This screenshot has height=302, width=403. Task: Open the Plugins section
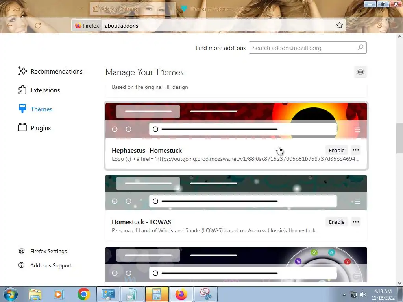(35, 128)
